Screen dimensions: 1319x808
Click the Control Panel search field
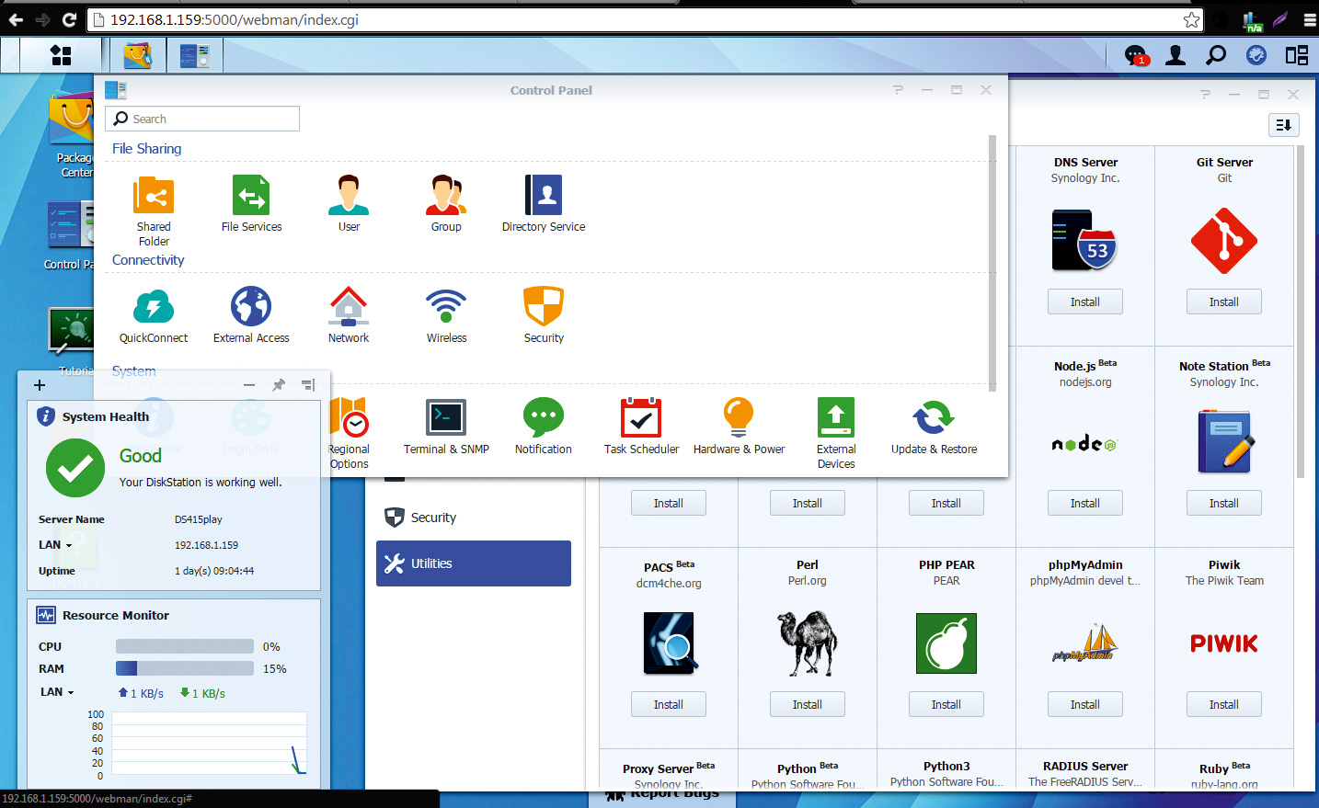coord(202,119)
